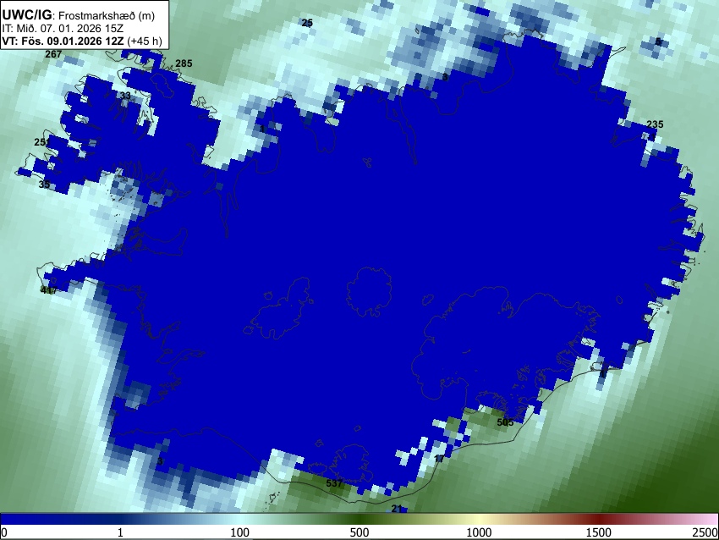Click the map value label '17'
This screenshot has width=719, height=540.
(x=439, y=459)
